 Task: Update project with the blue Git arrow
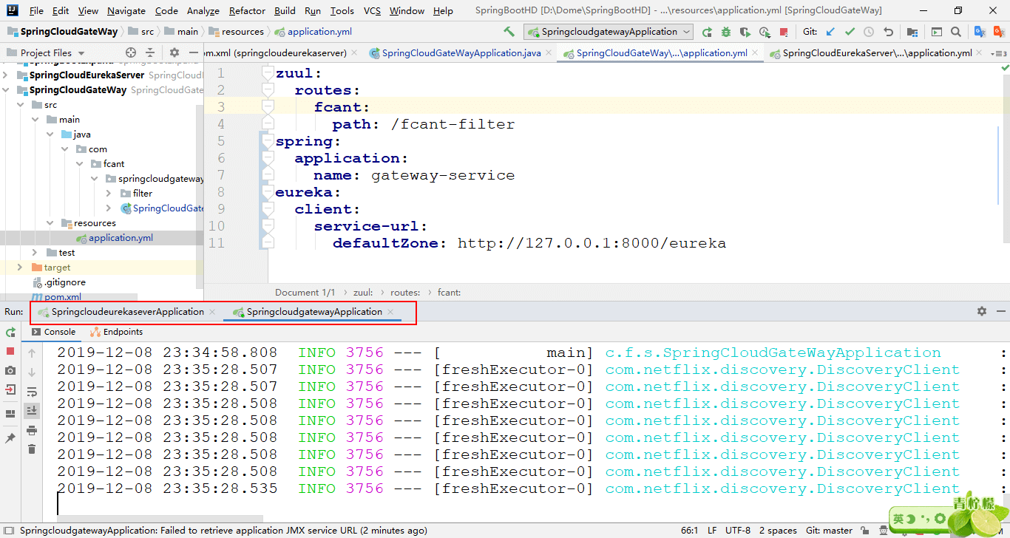(830, 32)
